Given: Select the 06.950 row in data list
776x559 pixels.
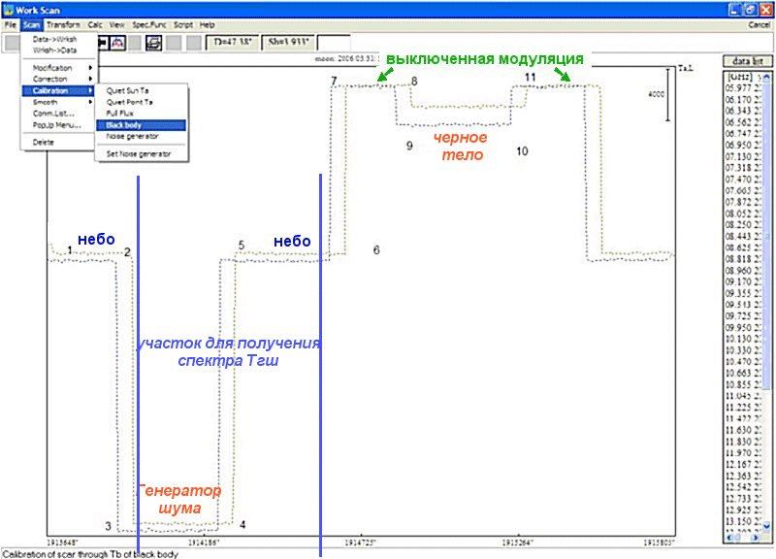Looking at the screenshot, I should pos(743,145).
